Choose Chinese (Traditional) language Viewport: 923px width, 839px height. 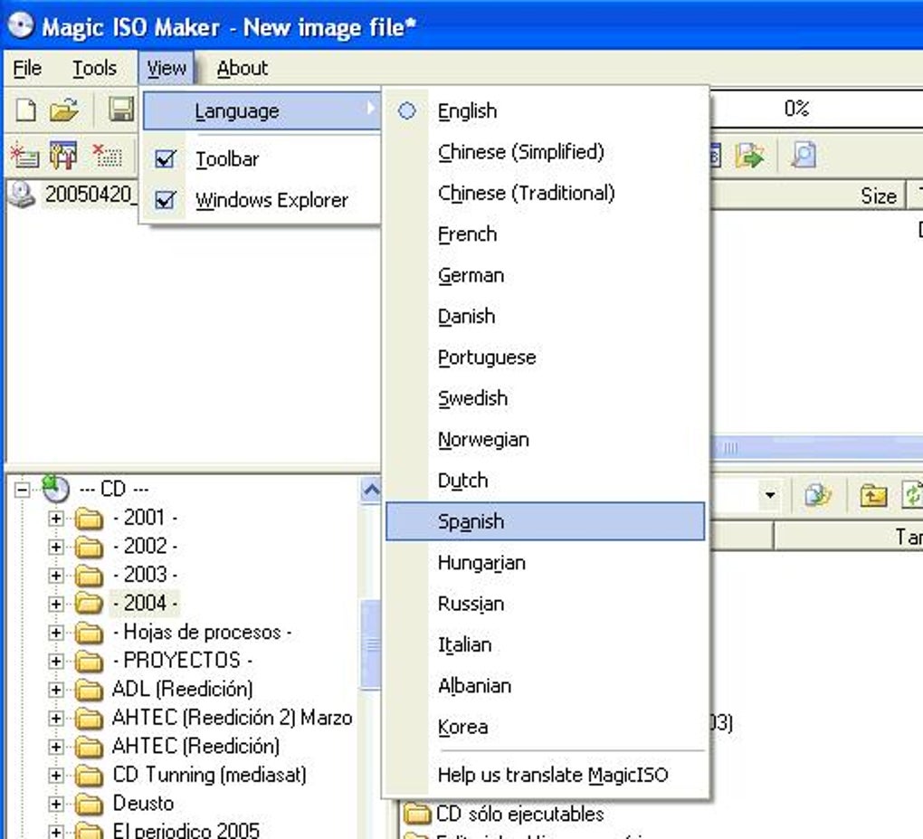pyautogui.click(x=545, y=193)
